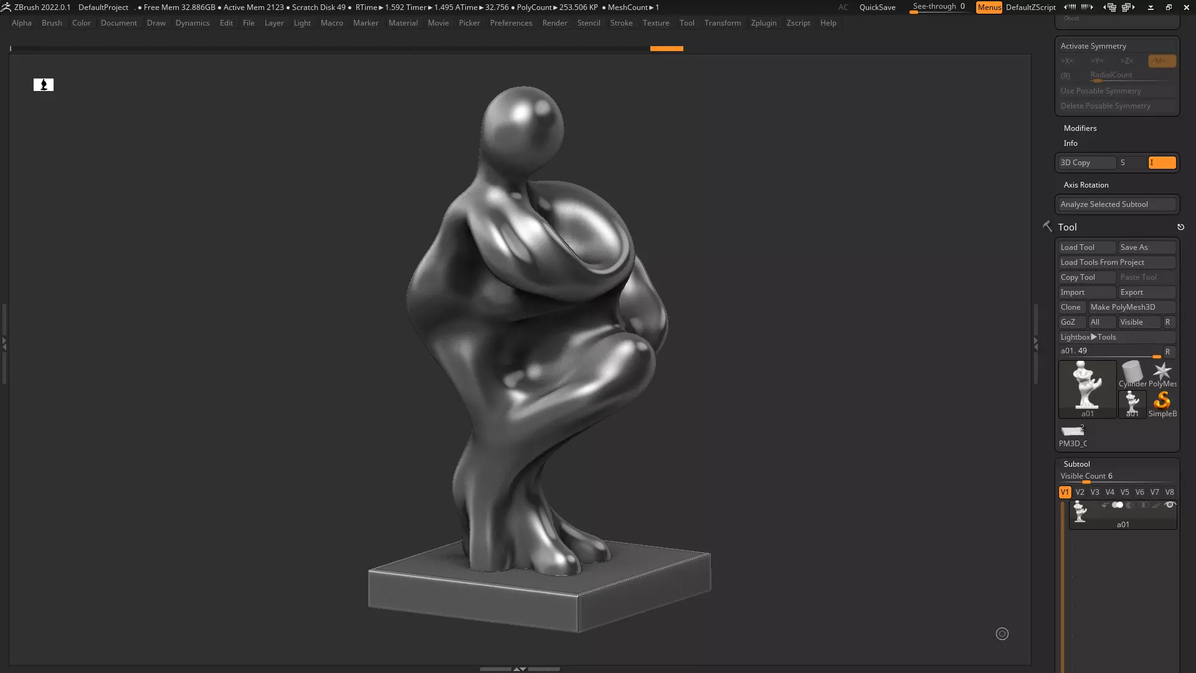This screenshot has height=673, width=1196.
Task: Select the Cylinder tool thumbnail
Action: coord(1132,374)
